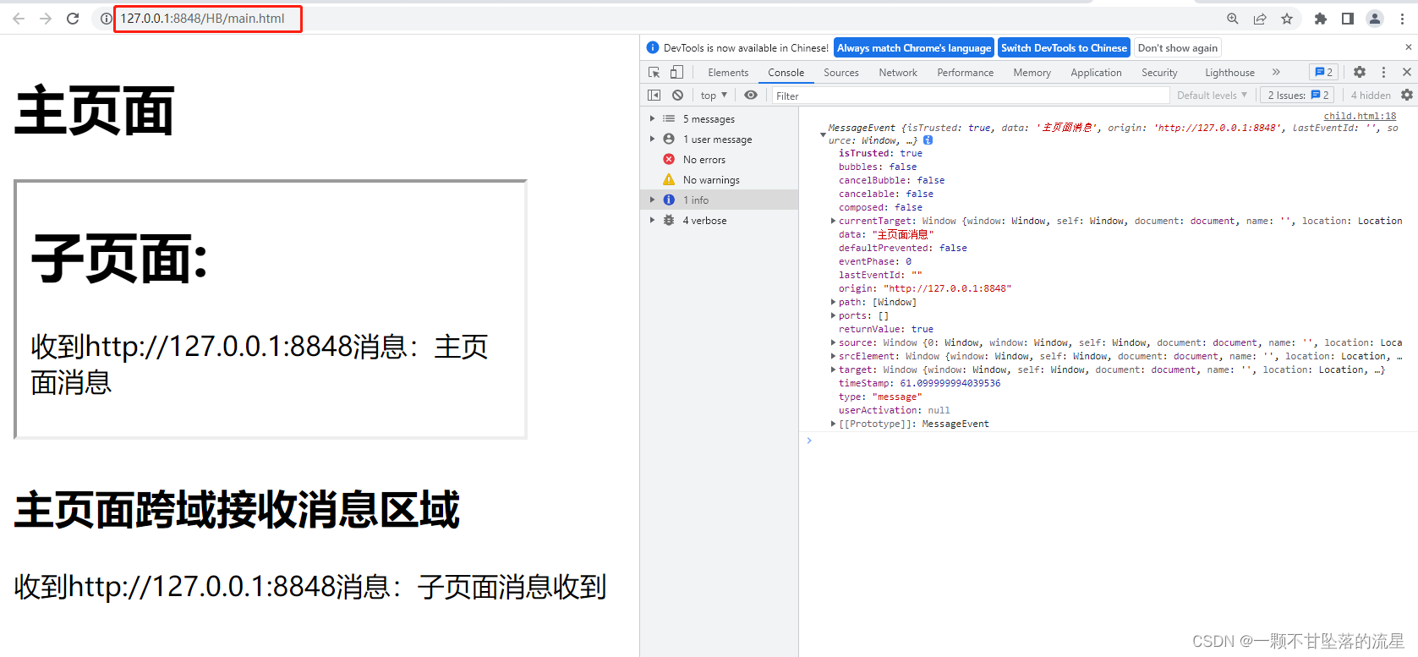Open the zoom magnifier icon in address bar
The height and width of the screenshot is (657, 1418).
1233,19
